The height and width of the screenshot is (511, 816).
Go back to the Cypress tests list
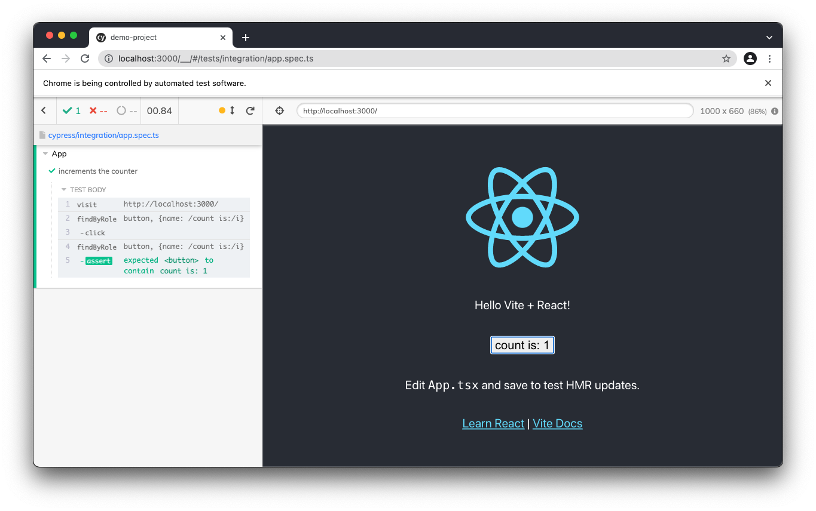click(44, 110)
